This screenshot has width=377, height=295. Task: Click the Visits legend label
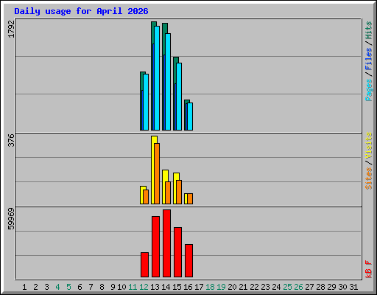[x=369, y=145]
